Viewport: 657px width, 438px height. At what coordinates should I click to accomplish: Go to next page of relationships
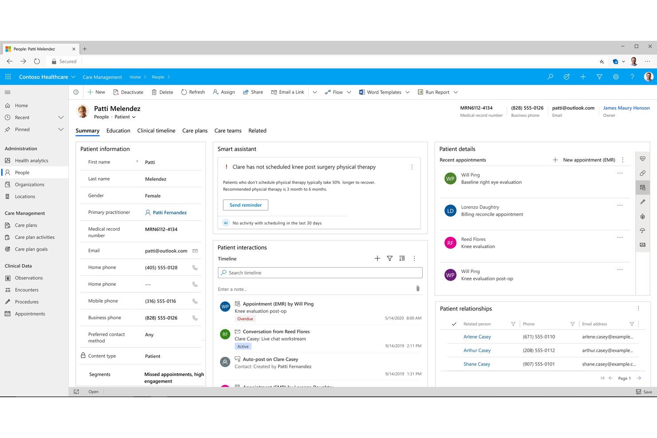[x=639, y=378]
